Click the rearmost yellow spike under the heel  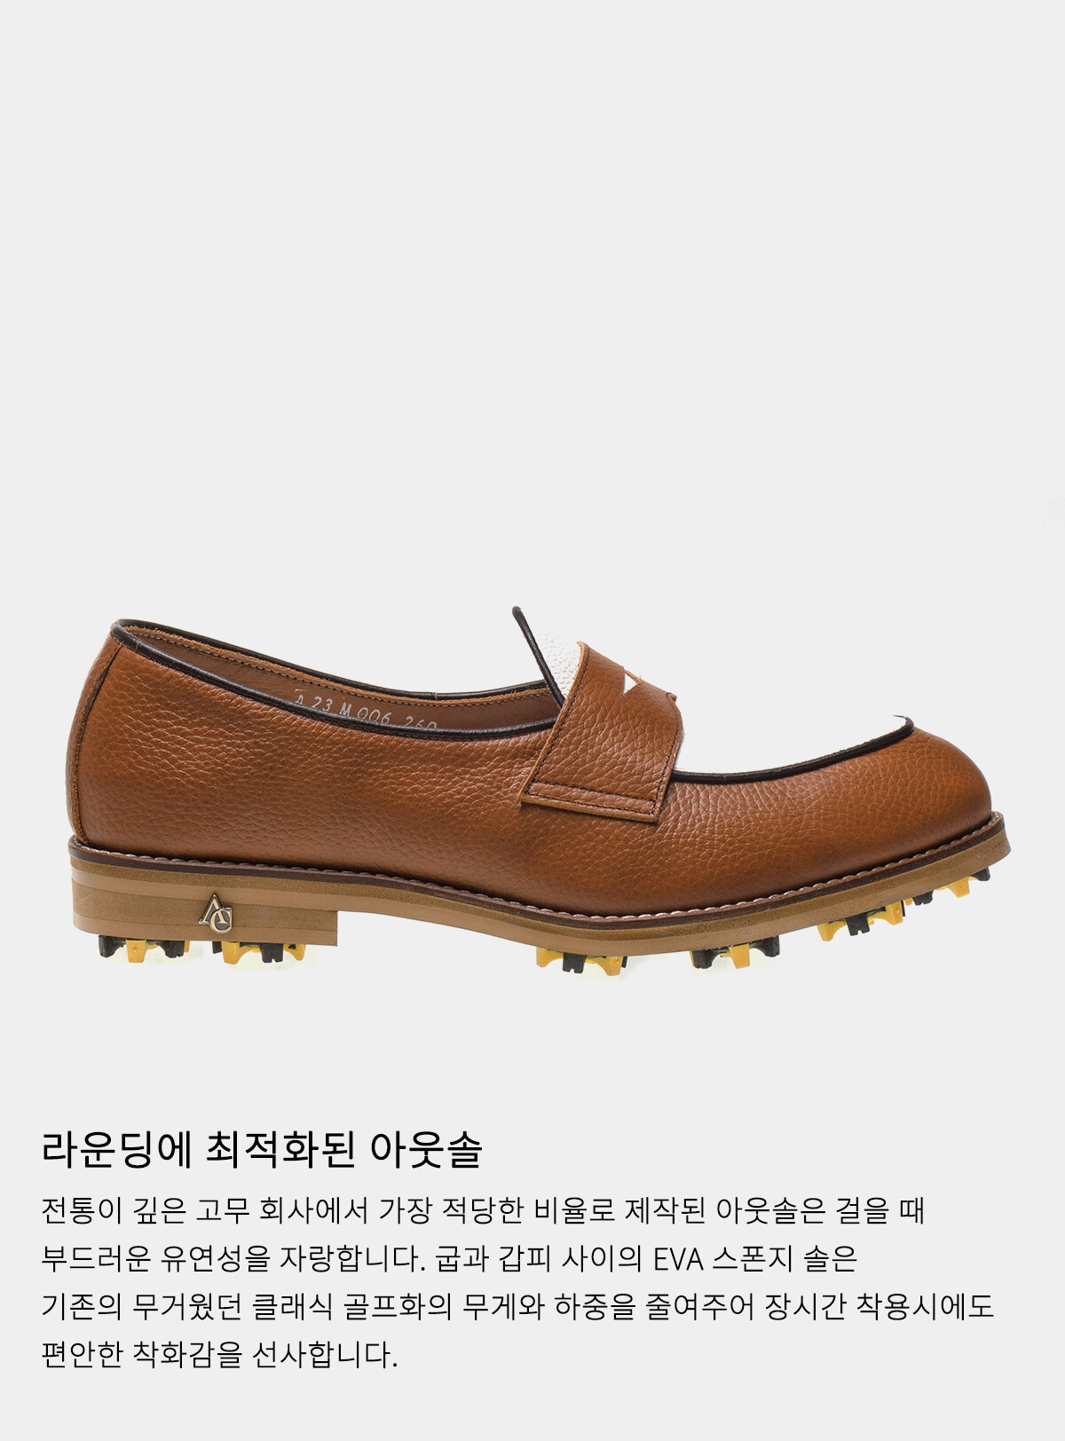tap(142, 949)
